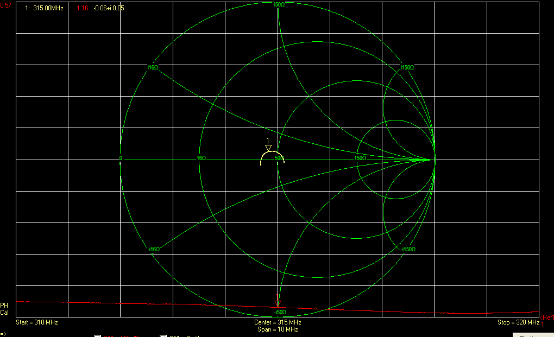Click the Start = 310 MHz label
The width and height of the screenshot is (554, 337).
pyautogui.click(x=37, y=322)
